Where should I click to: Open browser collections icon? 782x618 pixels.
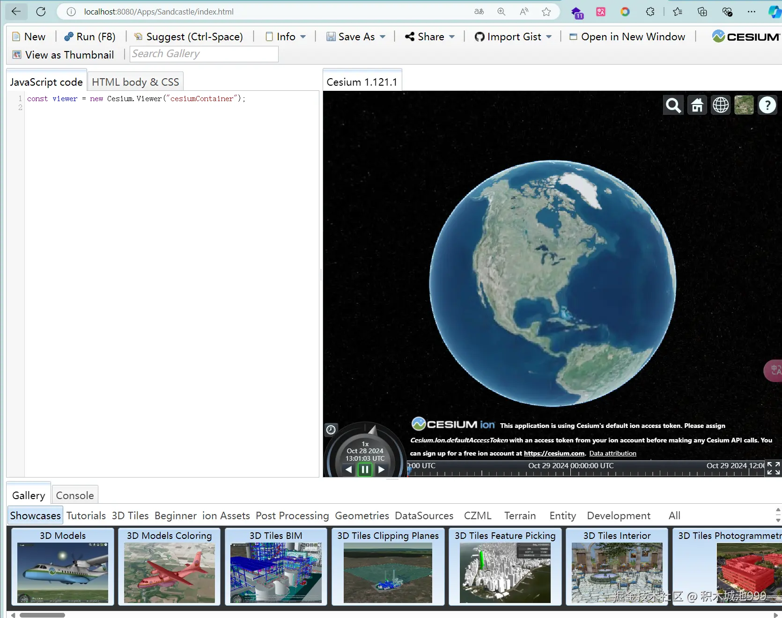(702, 12)
